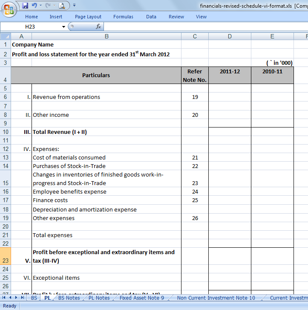The image size is (308, 310).
Task: Click the Save icon in Quick Access
Action: [25, 6]
